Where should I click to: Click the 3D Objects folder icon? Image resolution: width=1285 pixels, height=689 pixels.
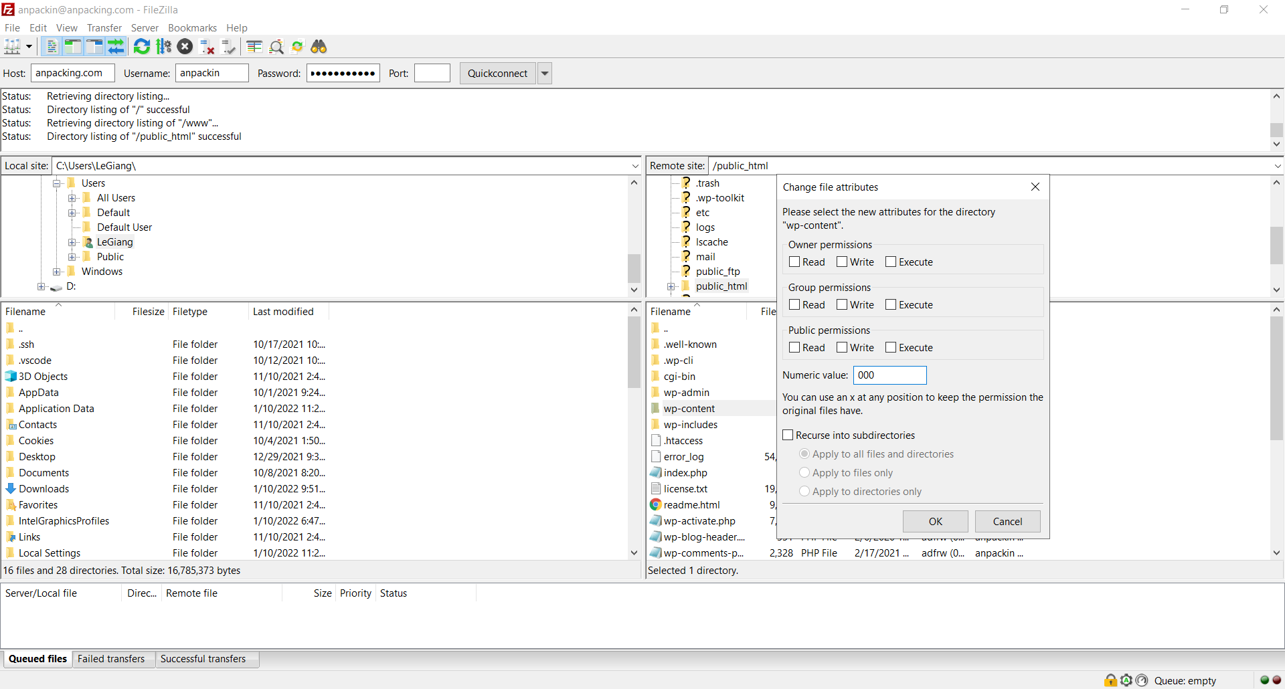(11, 377)
